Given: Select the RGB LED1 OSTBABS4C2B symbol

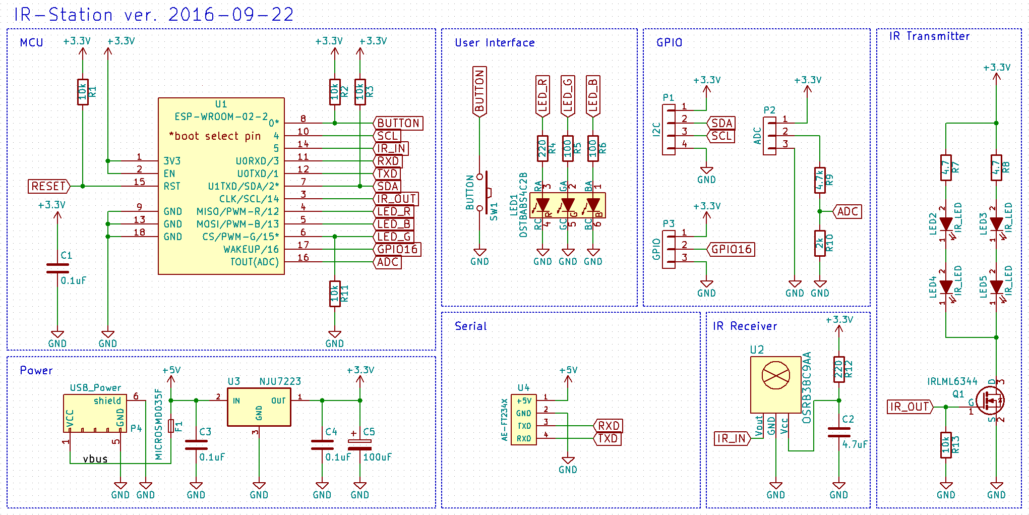Looking at the screenshot, I should tap(568, 205).
